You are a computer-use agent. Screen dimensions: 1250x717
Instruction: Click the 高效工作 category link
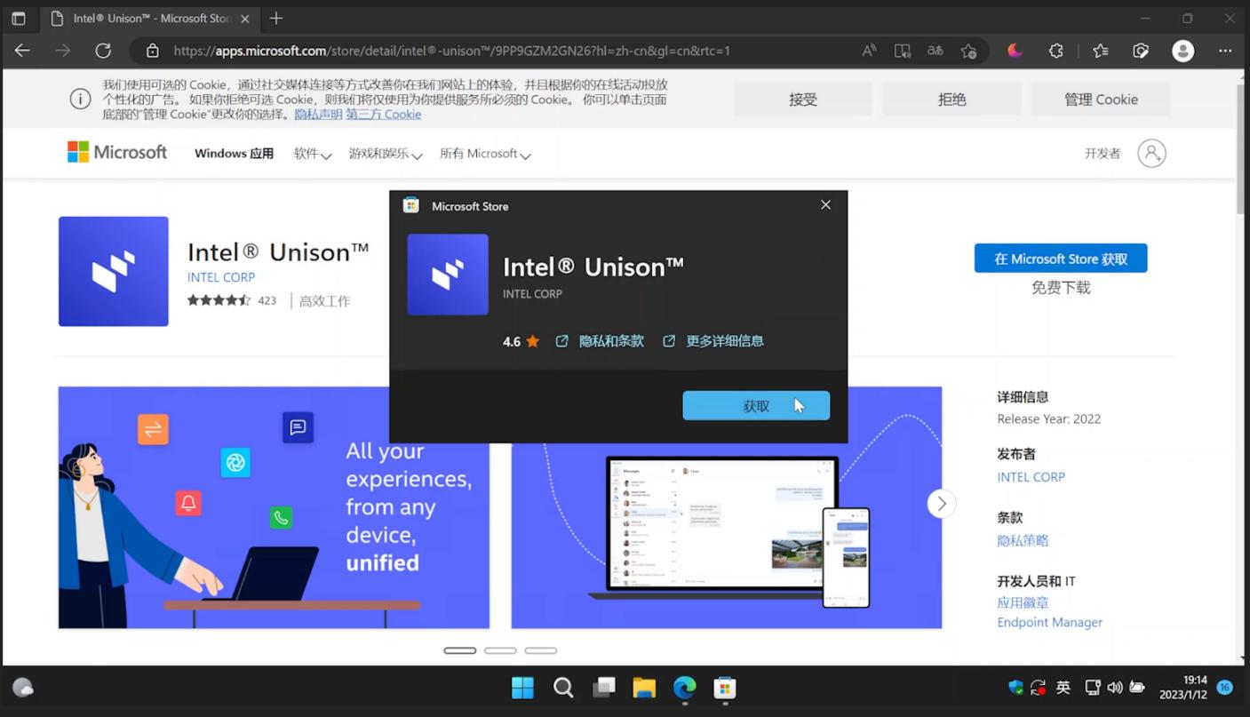click(325, 301)
